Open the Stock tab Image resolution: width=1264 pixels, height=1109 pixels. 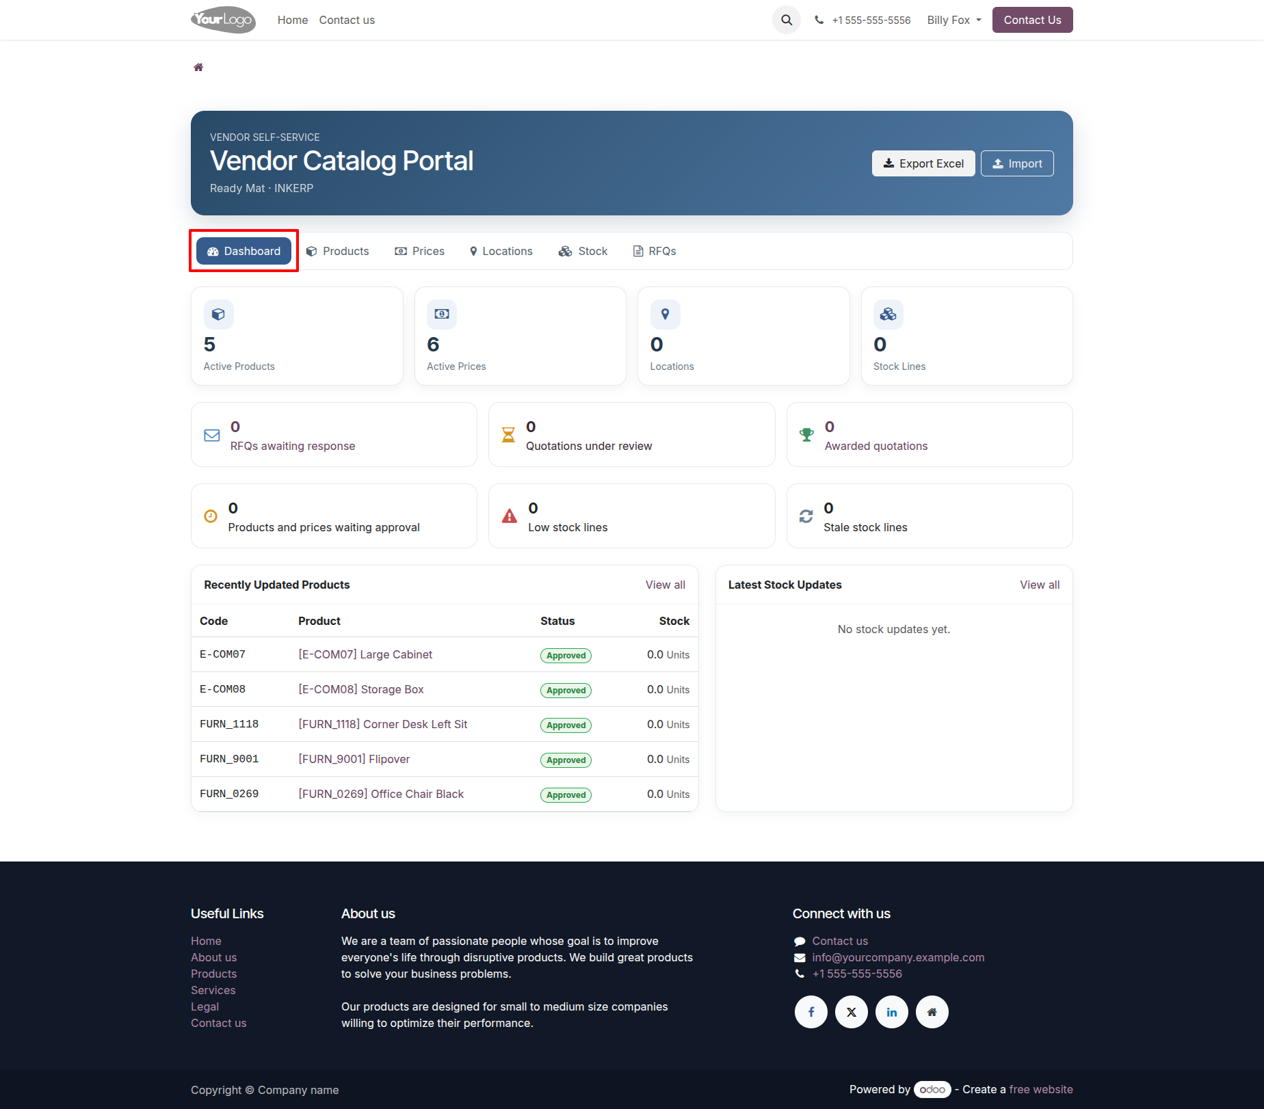[583, 251]
